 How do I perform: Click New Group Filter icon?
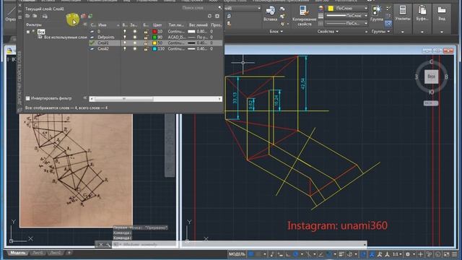(35, 16)
